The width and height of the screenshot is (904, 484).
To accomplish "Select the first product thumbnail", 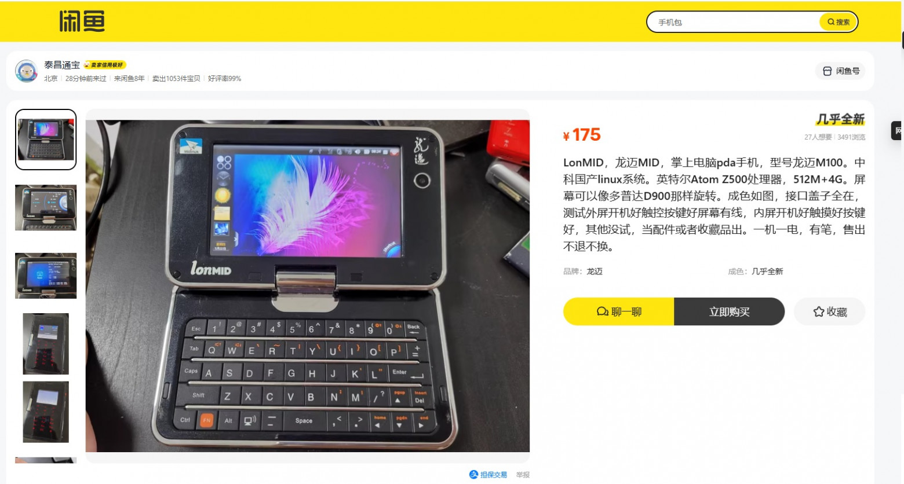I will 46,140.
